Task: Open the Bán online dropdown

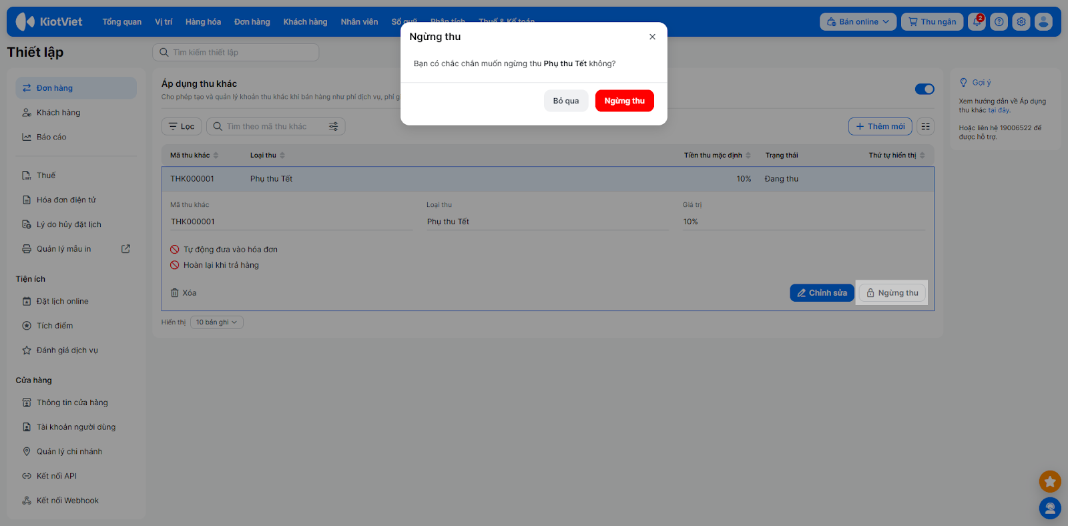Action: coord(858,22)
